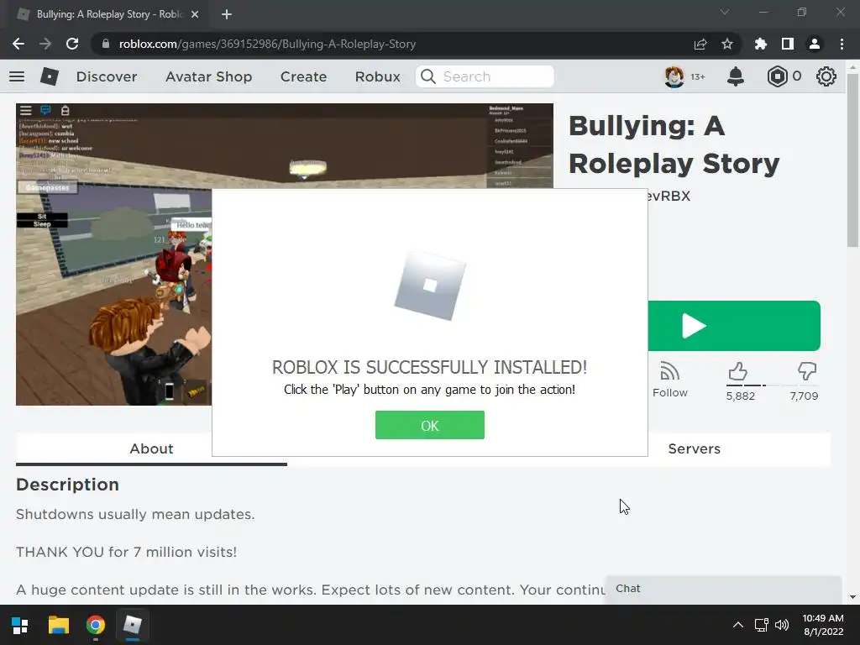This screenshot has height=645, width=860.
Task: Go back in browser history
Action: tap(18, 44)
